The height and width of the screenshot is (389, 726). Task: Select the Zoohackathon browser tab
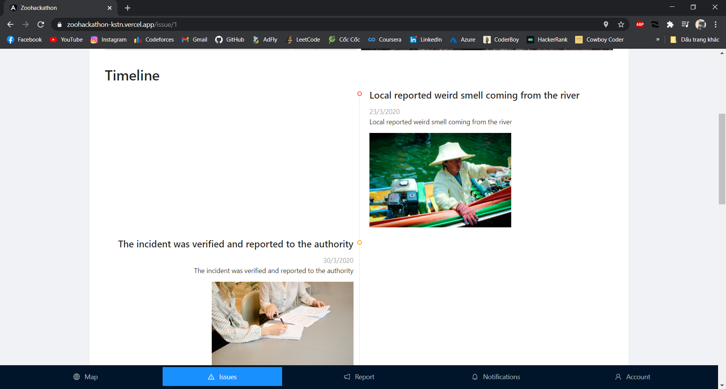point(60,8)
